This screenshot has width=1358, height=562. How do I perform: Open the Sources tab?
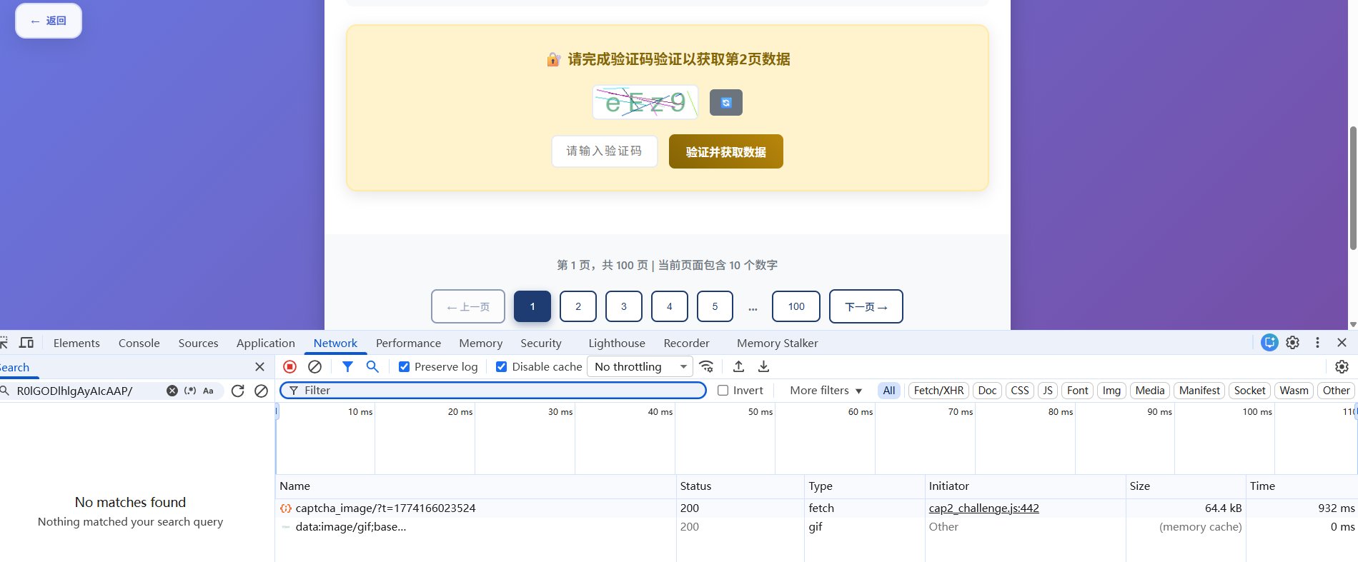pyautogui.click(x=198, y=343)
